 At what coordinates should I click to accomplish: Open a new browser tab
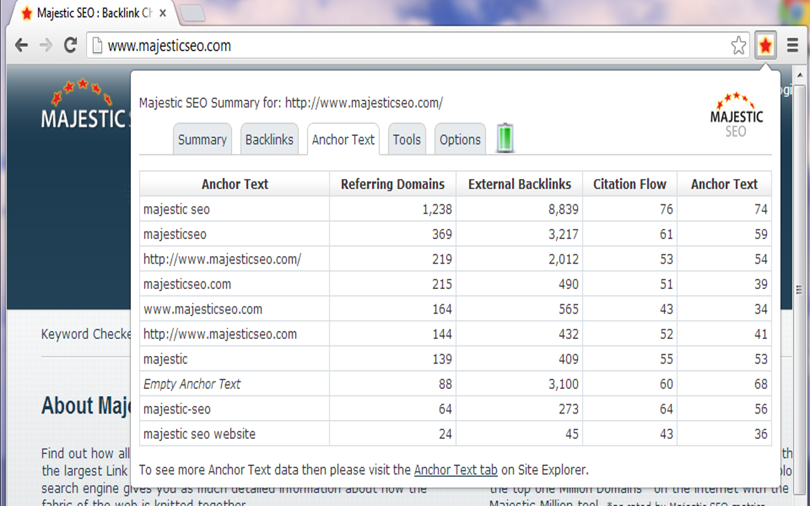pyautogui.click(x=192, y=13)
